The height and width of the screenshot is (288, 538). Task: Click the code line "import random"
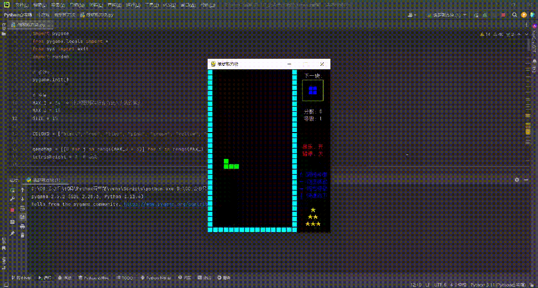[51, 57]
